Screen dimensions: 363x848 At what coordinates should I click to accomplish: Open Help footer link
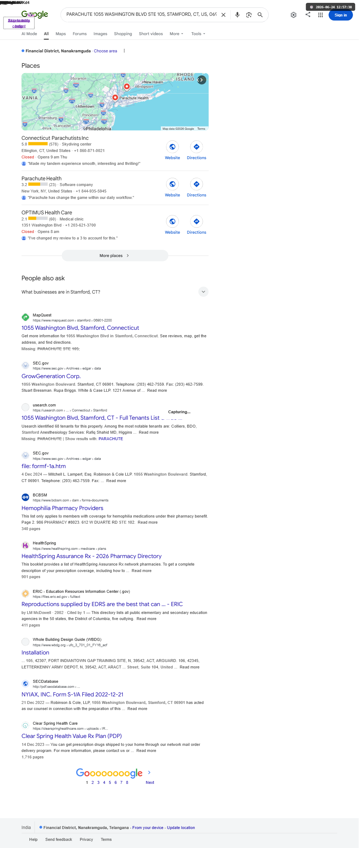[x=33, y=839]
